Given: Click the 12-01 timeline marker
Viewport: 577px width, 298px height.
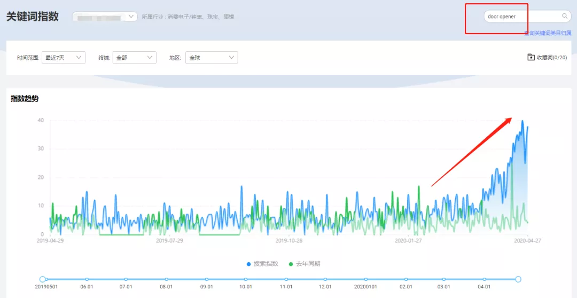Looking at the screenshot, I should coord(325,279).
